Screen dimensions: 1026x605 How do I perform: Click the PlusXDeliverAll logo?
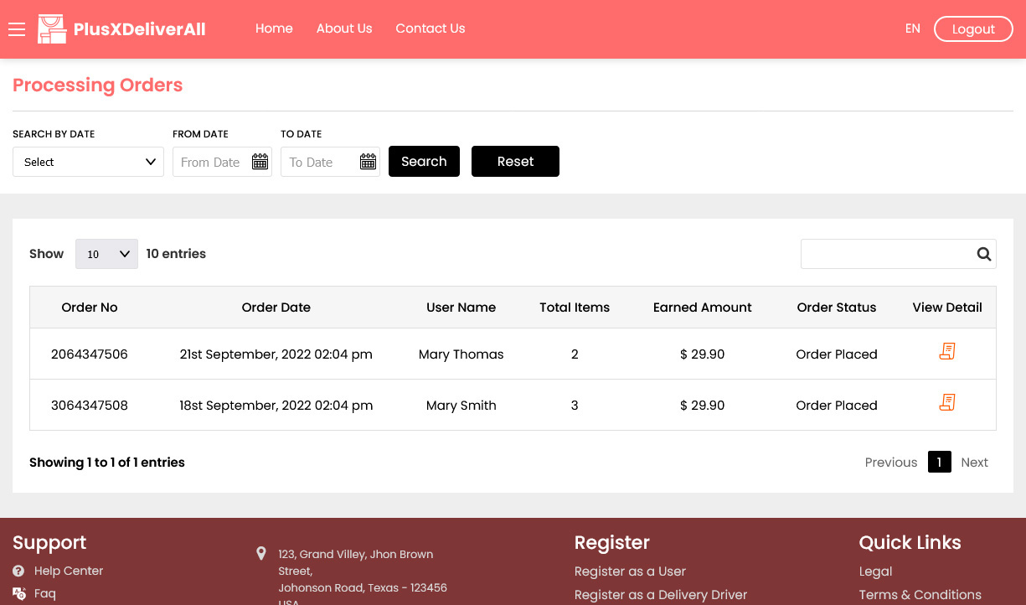122,29
